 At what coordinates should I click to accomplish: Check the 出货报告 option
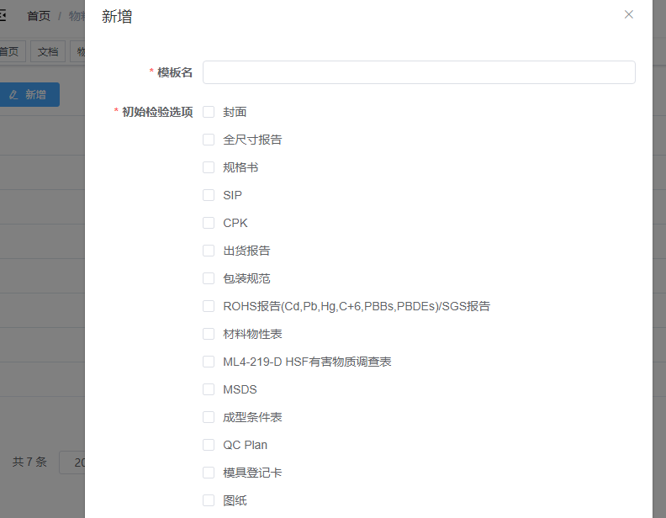[x=209, y=251]
